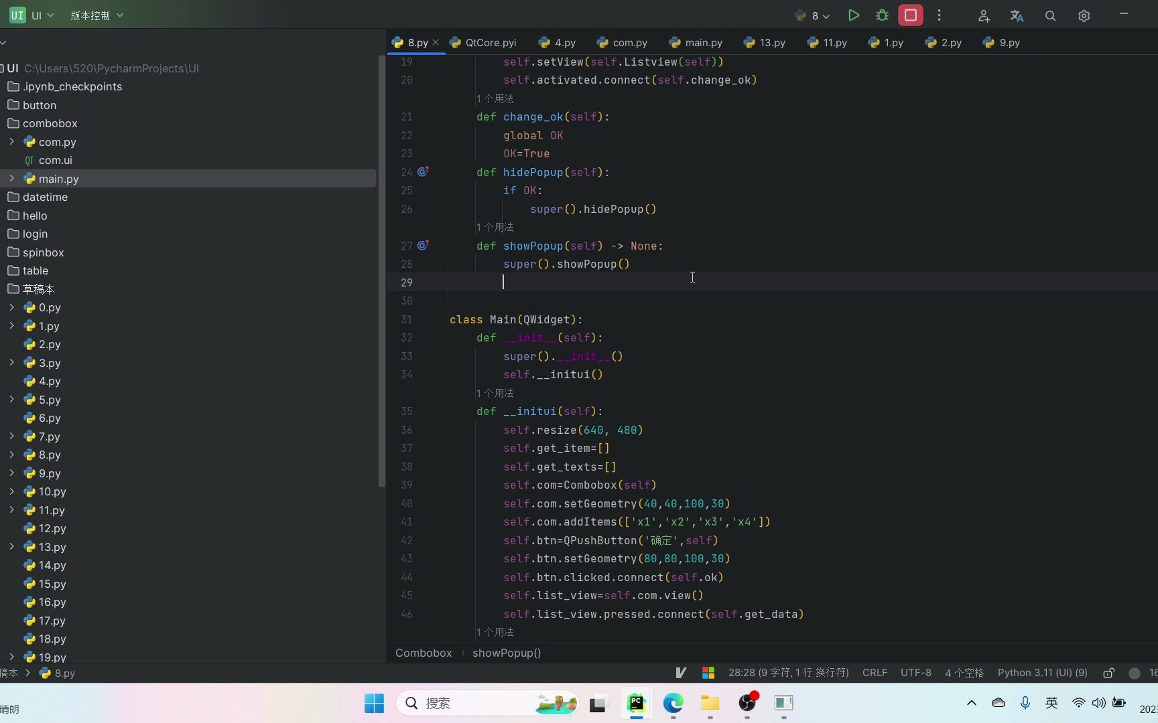1158x723 pixels.
Task: Open the 版本控制 dropdown
Action: 96,15
